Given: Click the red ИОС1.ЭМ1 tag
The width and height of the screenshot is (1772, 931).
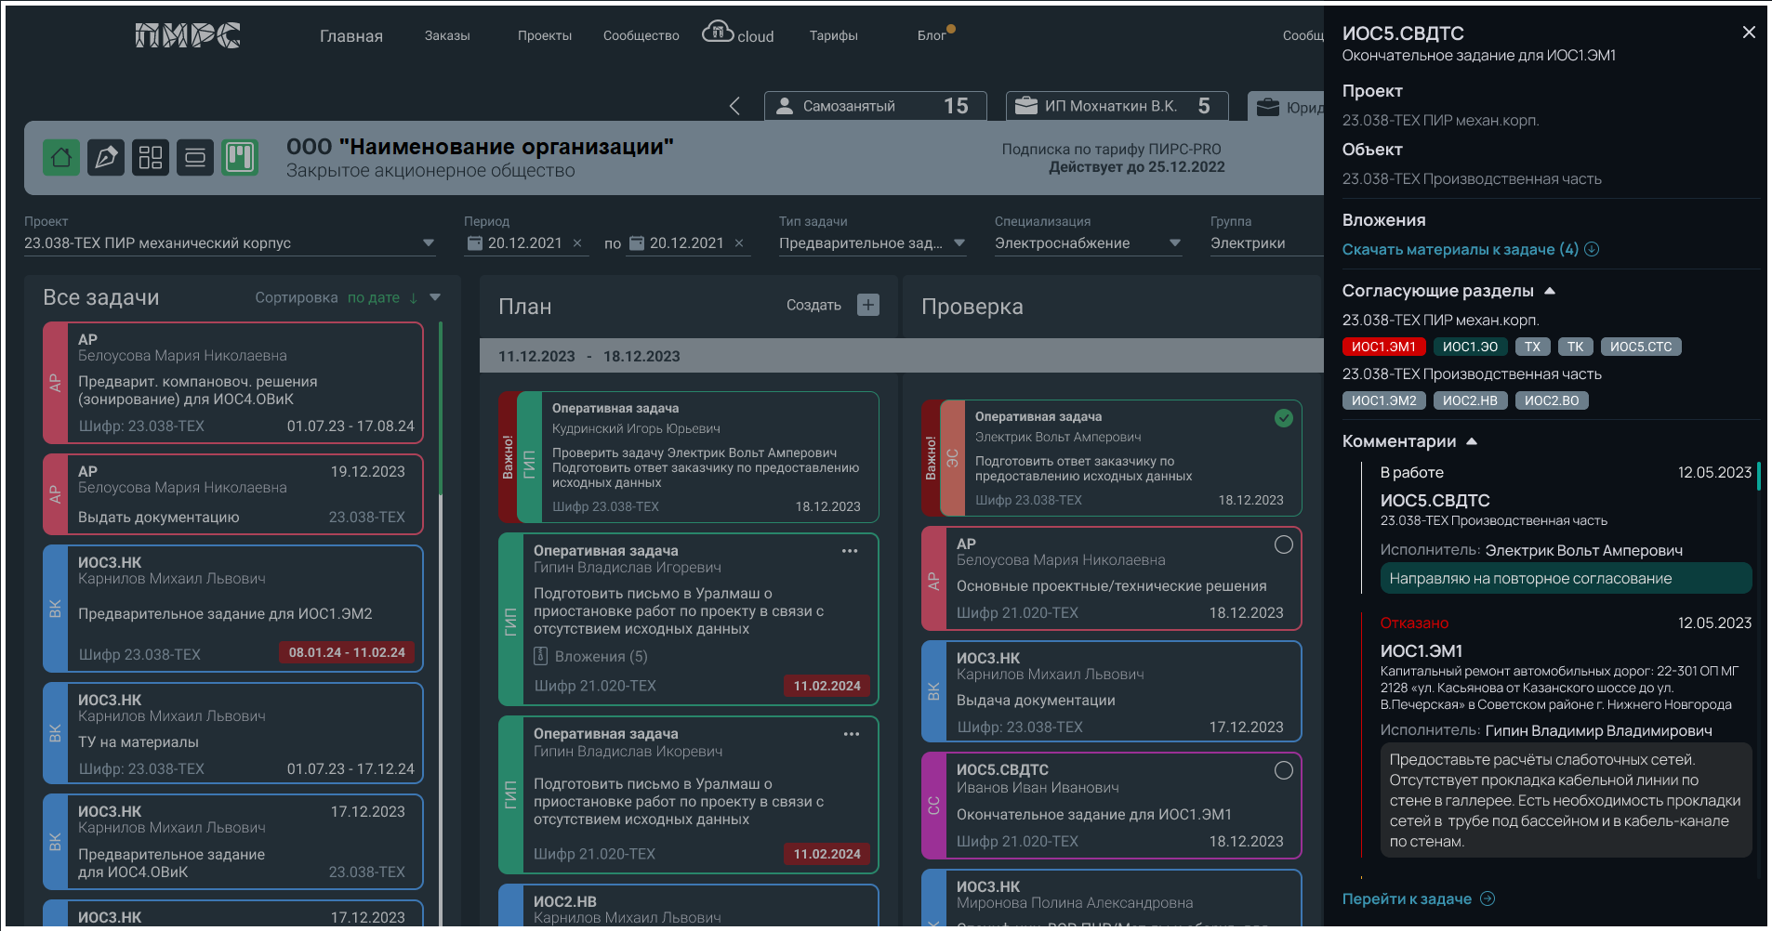Looking at the screenshot, I should [1383, 347].
